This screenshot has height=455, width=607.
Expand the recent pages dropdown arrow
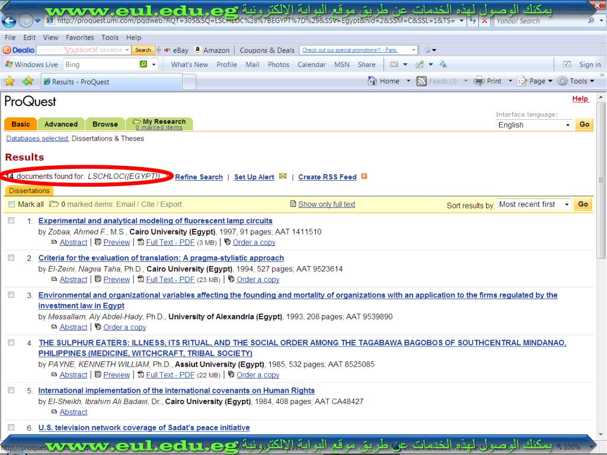[37, 21]
